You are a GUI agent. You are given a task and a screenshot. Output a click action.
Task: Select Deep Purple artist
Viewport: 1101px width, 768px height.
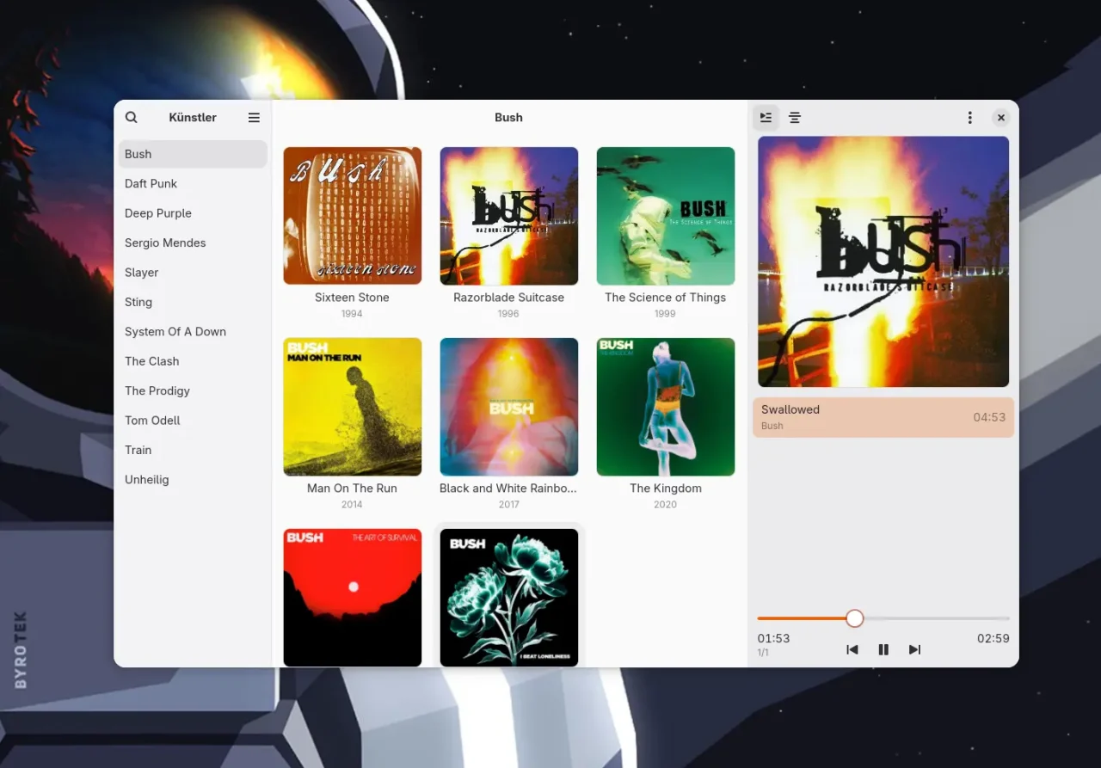[x=158, y=213]
